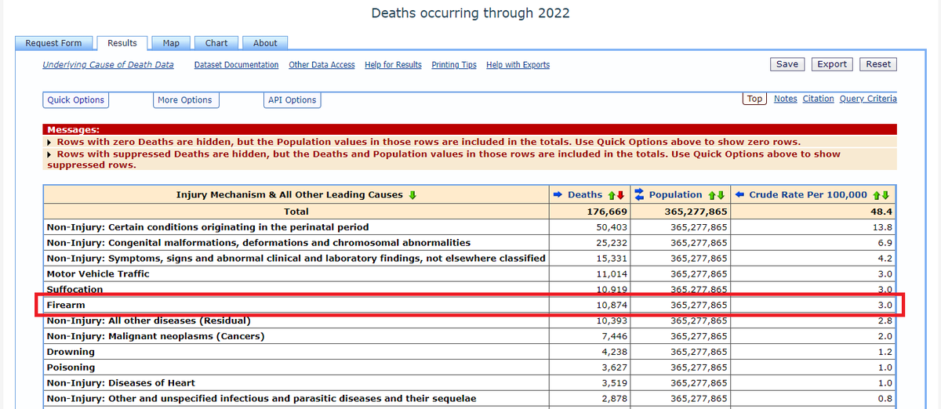This screenshot has height=409, width=941.
Task: Sort Deaths descending with red down arrow
Action: [620, 195]
